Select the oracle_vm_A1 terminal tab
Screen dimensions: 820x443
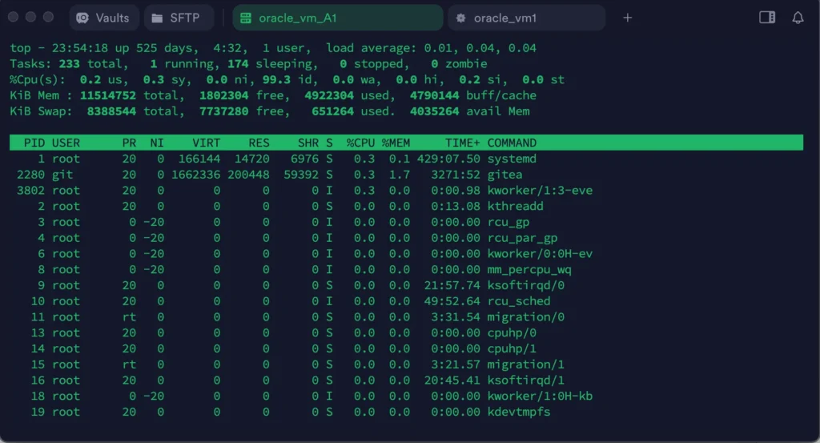click(x=337, y=18)
